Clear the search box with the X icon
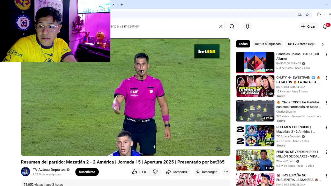 [x=221, y=26]
